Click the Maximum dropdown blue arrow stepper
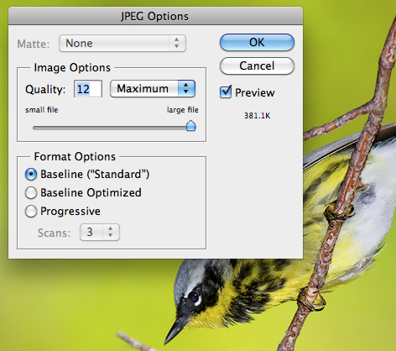This screenshot has width=396, height=351. click(186, 89)
